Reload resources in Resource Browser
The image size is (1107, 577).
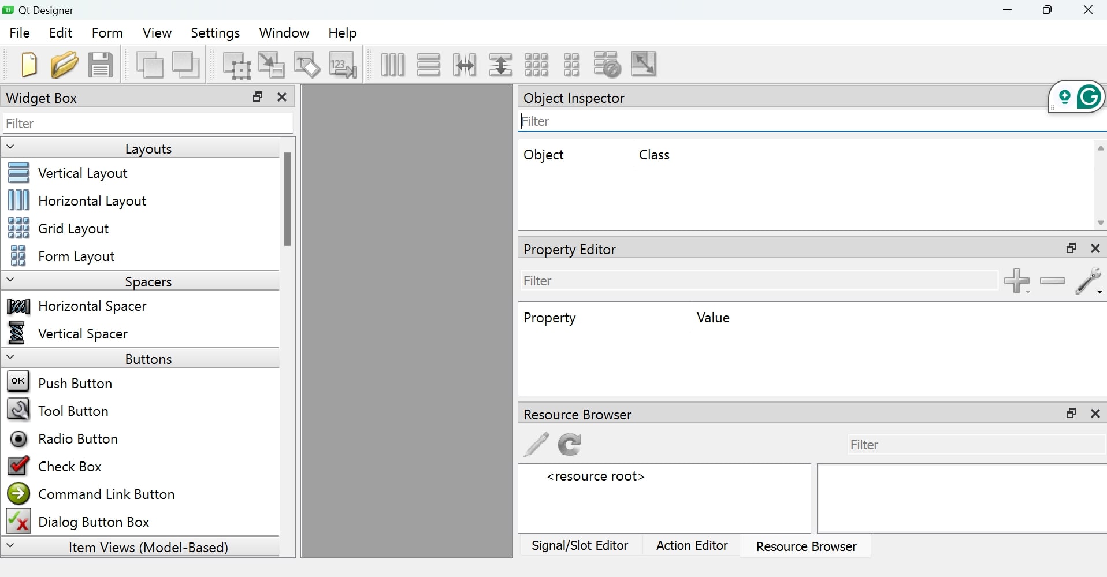[x=570, y=444]
